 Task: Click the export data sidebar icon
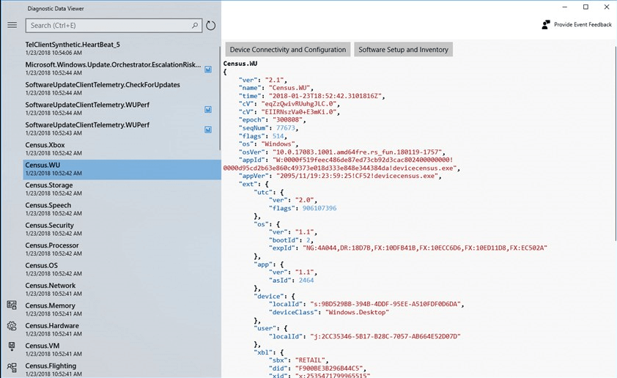12,346
